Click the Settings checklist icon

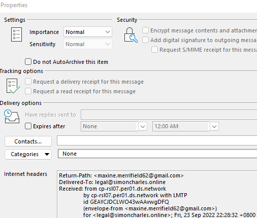(16, 34)
